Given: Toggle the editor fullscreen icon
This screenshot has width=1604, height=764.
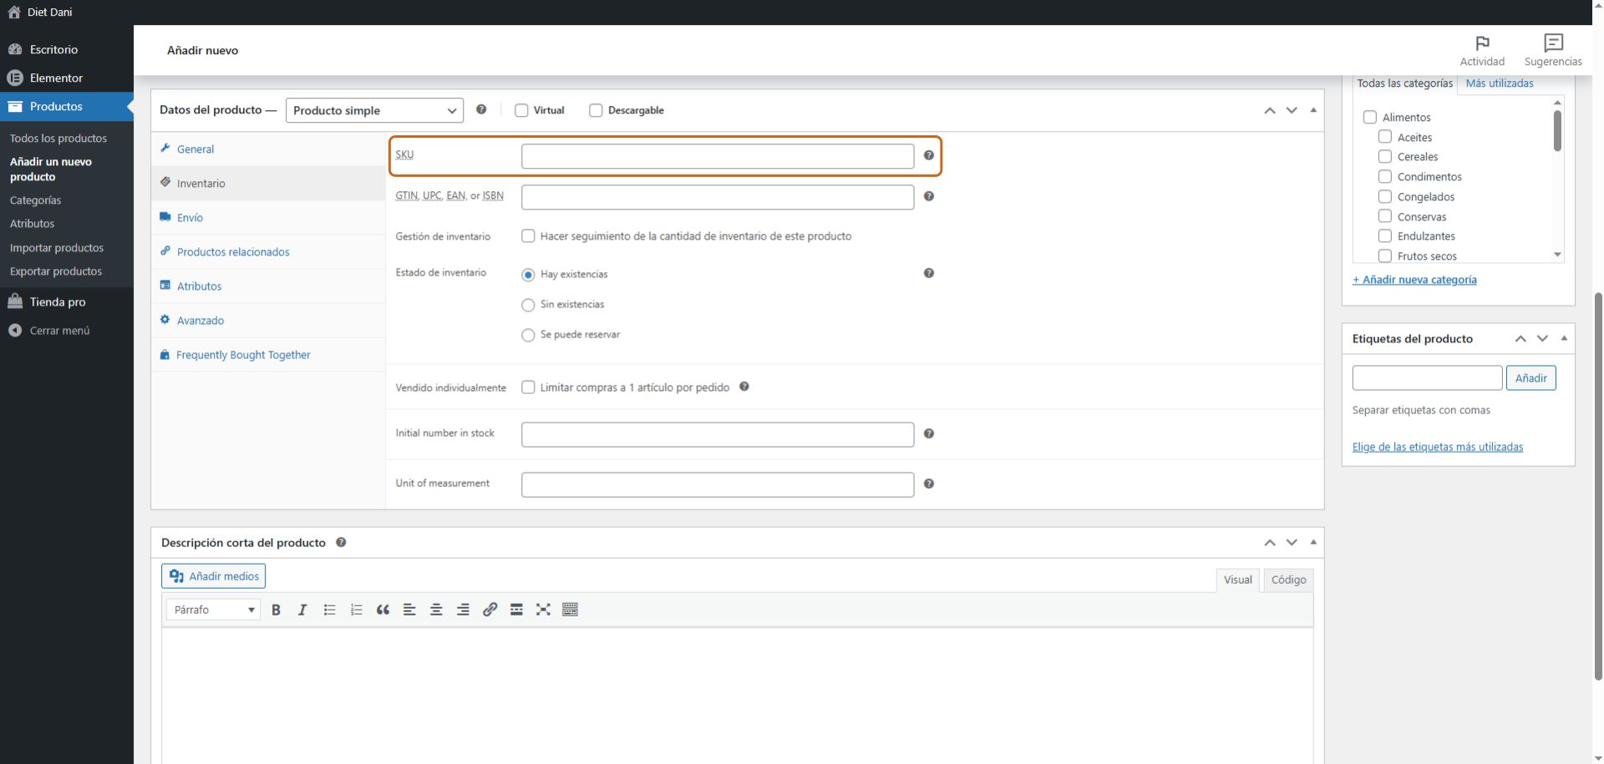Looking at the screenshot, I should (543, 610).
